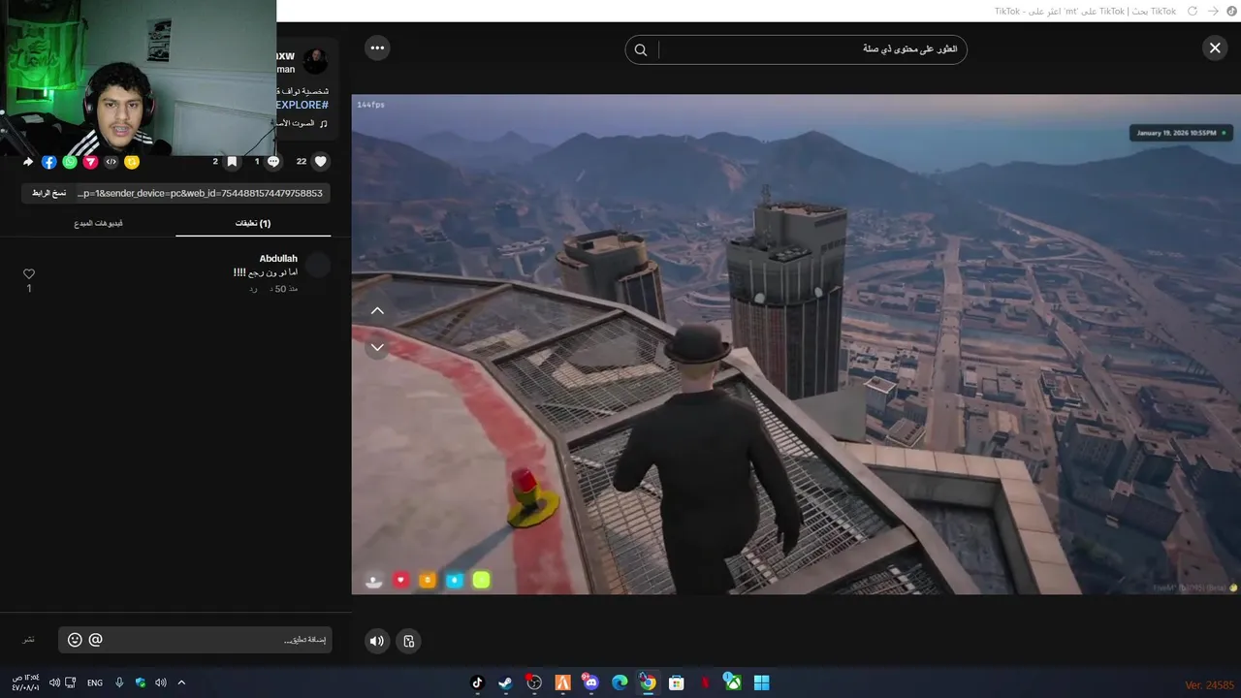The width and height of the screenshot is (1241, 698).
Task: Select the video URL text
Action: [x=200, y=193]
